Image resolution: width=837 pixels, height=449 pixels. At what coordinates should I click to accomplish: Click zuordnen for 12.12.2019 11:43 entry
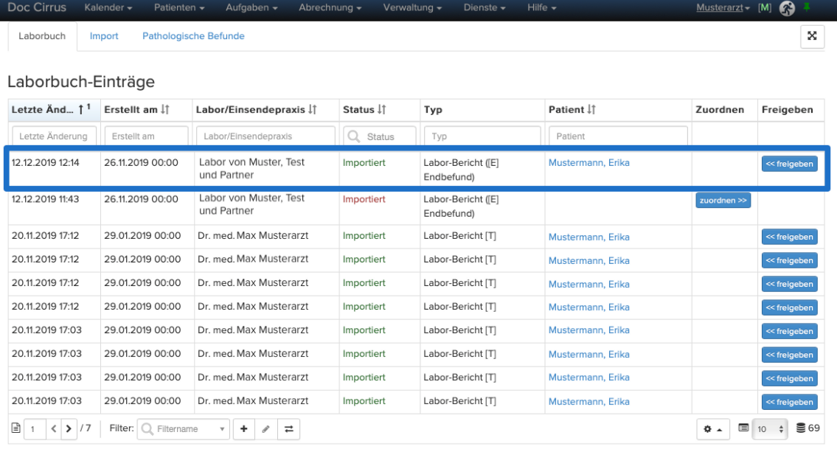point(723,201)
